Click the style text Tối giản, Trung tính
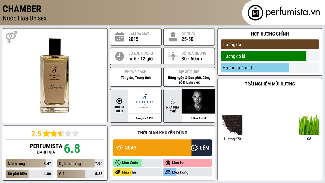 [x=136, y=78]
